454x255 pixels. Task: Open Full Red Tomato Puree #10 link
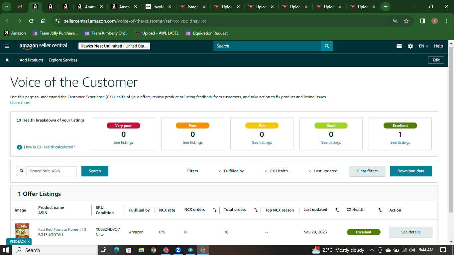(62, 229)
